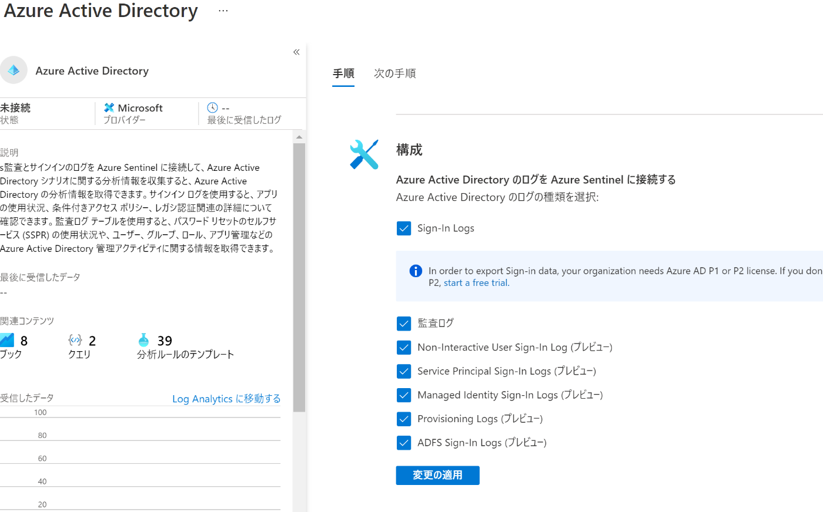Collapse the side panel with double chevron
The width and height of the screenshot is (823, 512).
pyautogui.click(x=296, y=52)
